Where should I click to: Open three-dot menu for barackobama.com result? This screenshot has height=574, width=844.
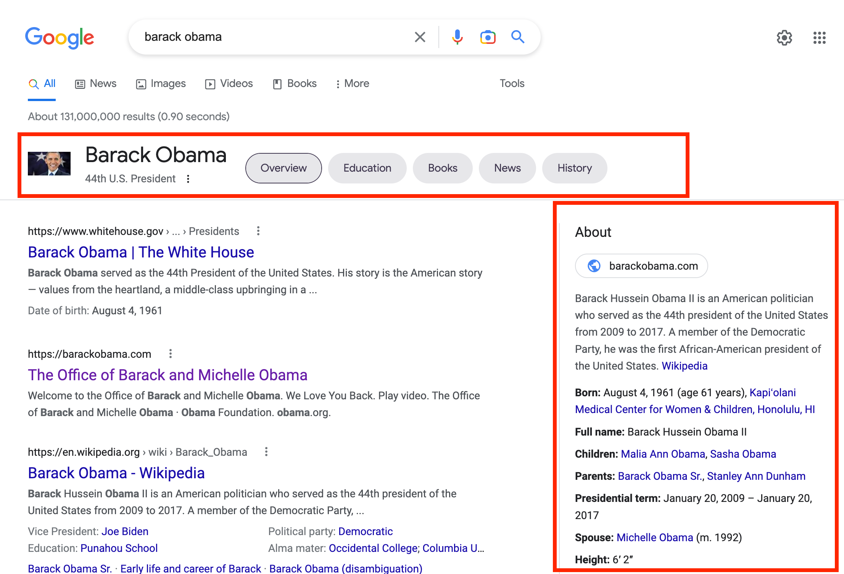171,354
